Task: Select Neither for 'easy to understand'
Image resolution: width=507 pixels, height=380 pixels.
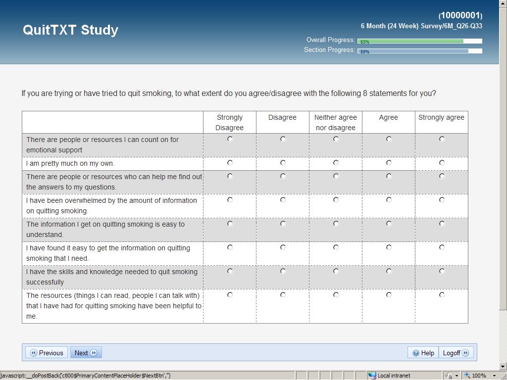Action: click(x=336, y=224)
